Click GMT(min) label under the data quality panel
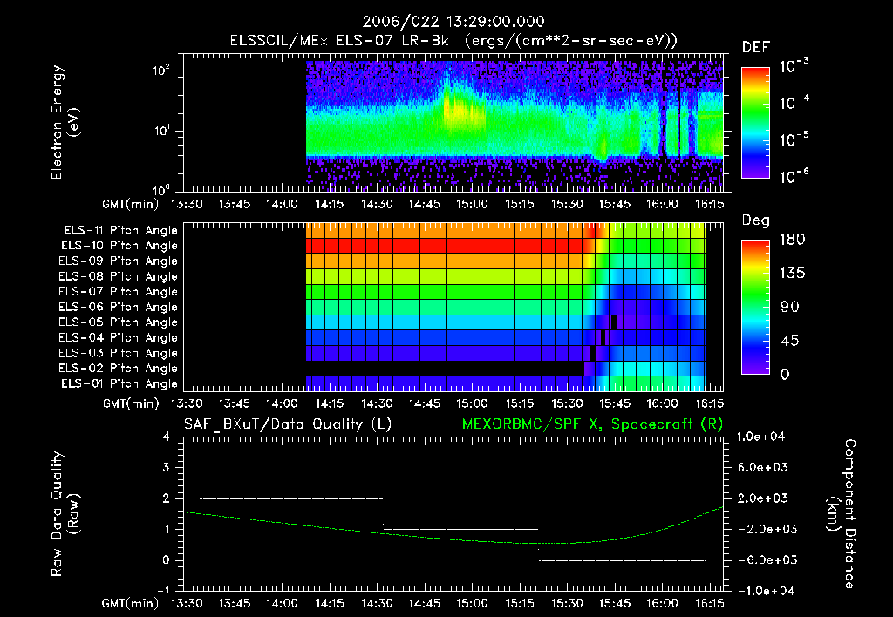The height and width of the screenshot is (617, 893). click(131, 603)
